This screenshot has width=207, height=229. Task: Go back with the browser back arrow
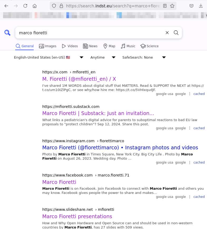(x=6, y=6)
